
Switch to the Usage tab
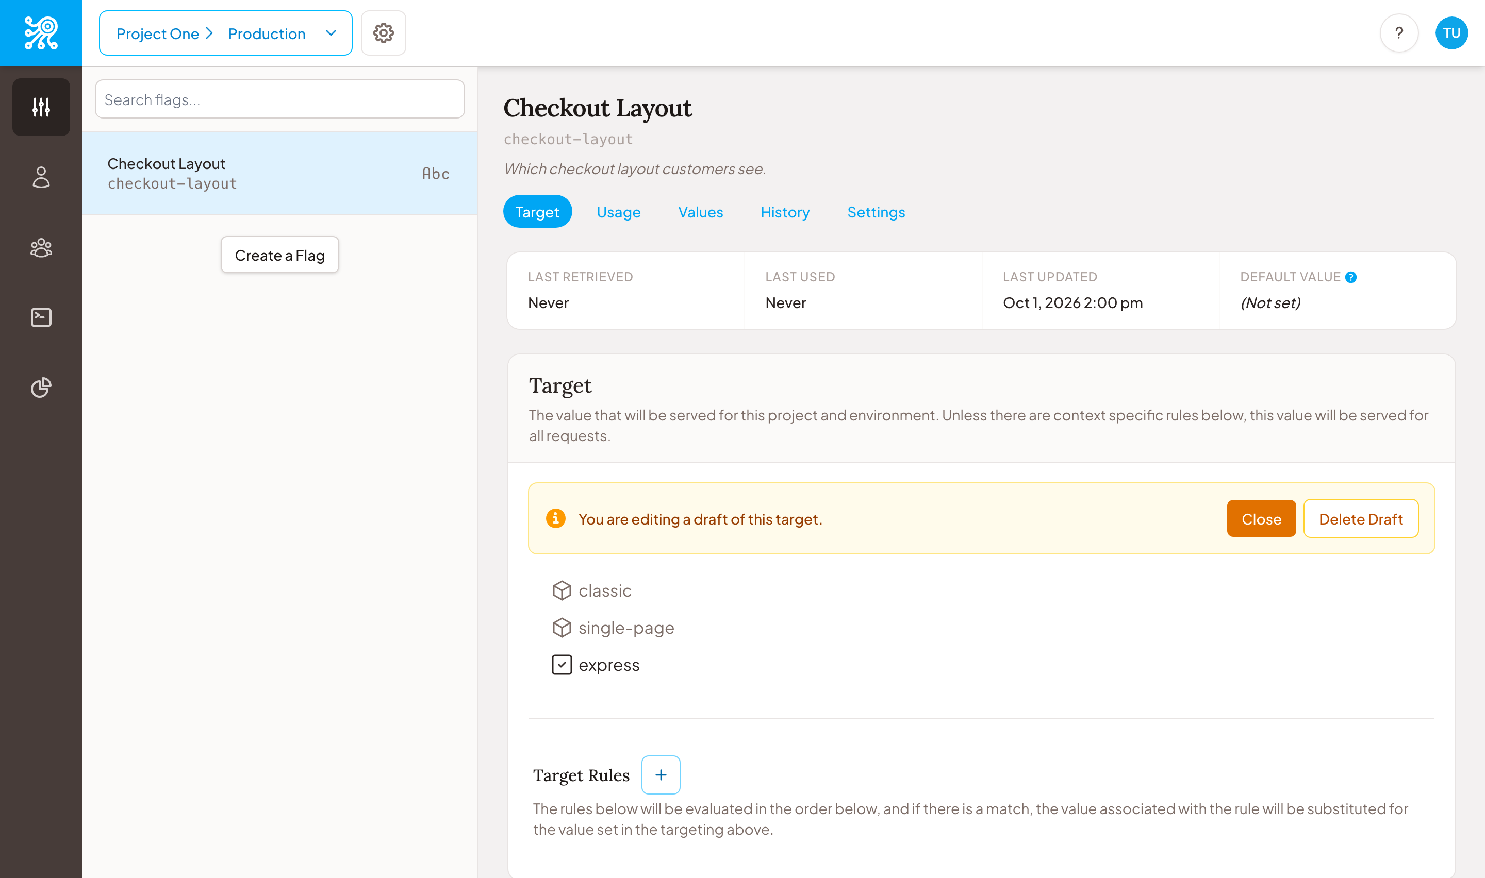tap(619, 211)
